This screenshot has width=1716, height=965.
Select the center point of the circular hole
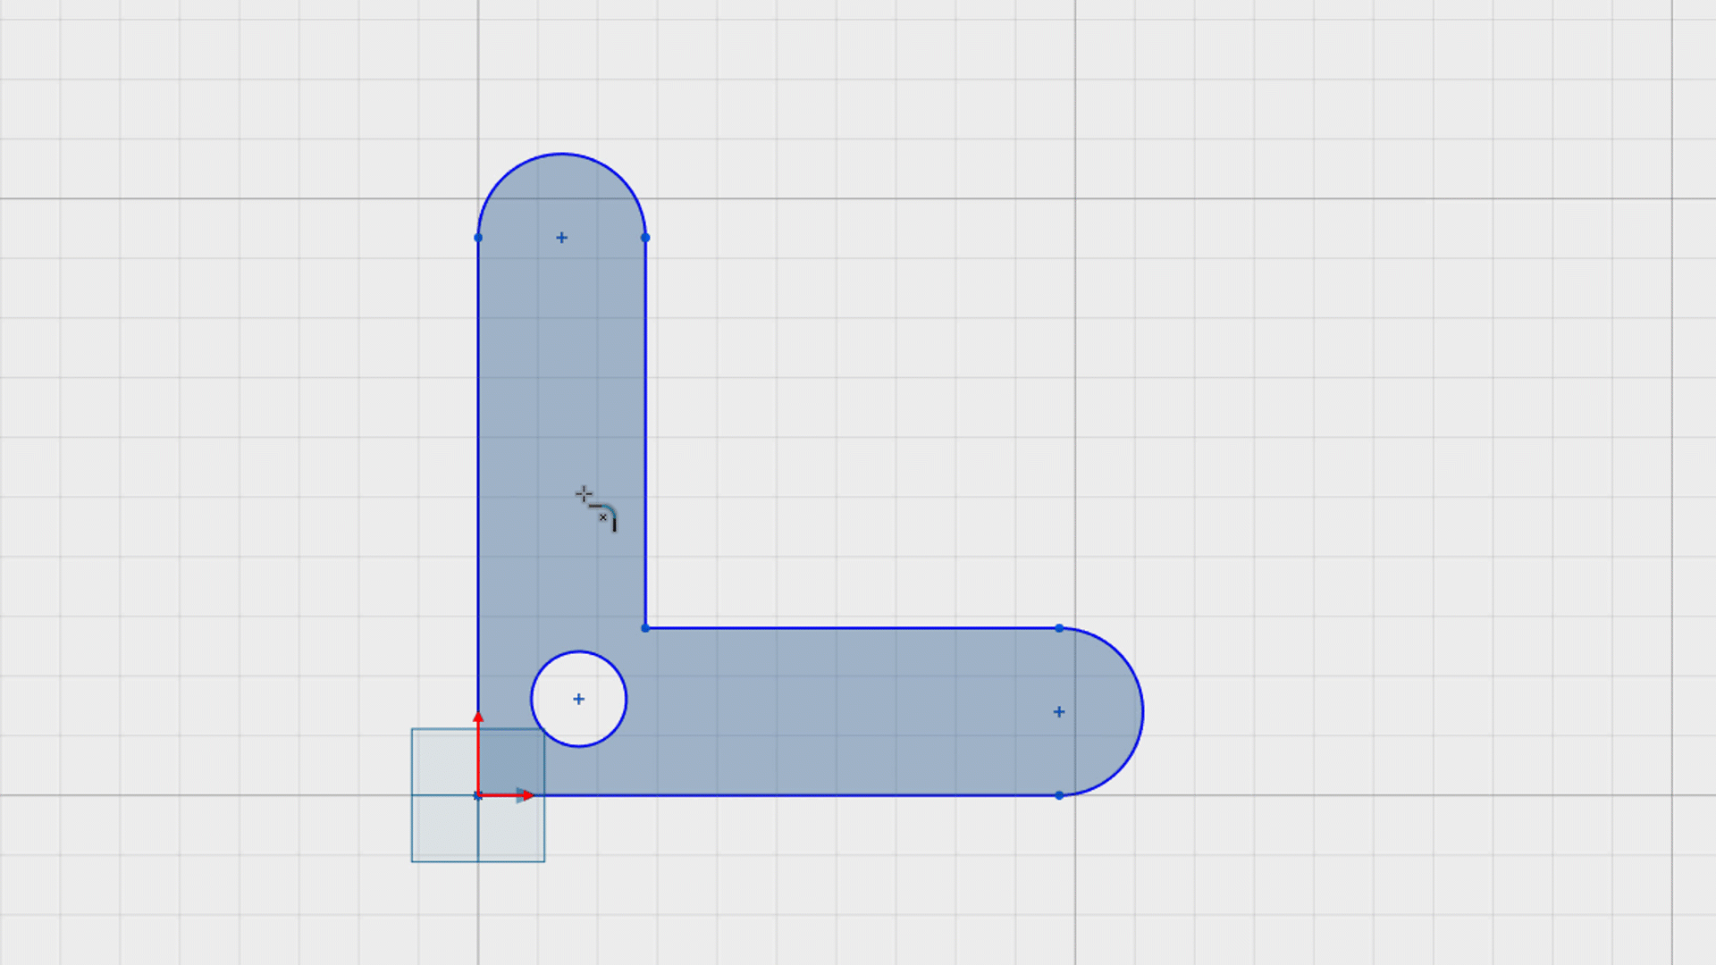coord(578,699)
